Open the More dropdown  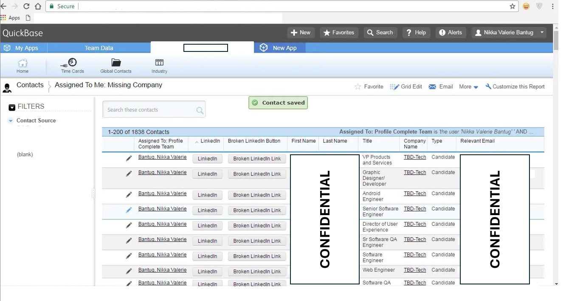tap(468, 87)
